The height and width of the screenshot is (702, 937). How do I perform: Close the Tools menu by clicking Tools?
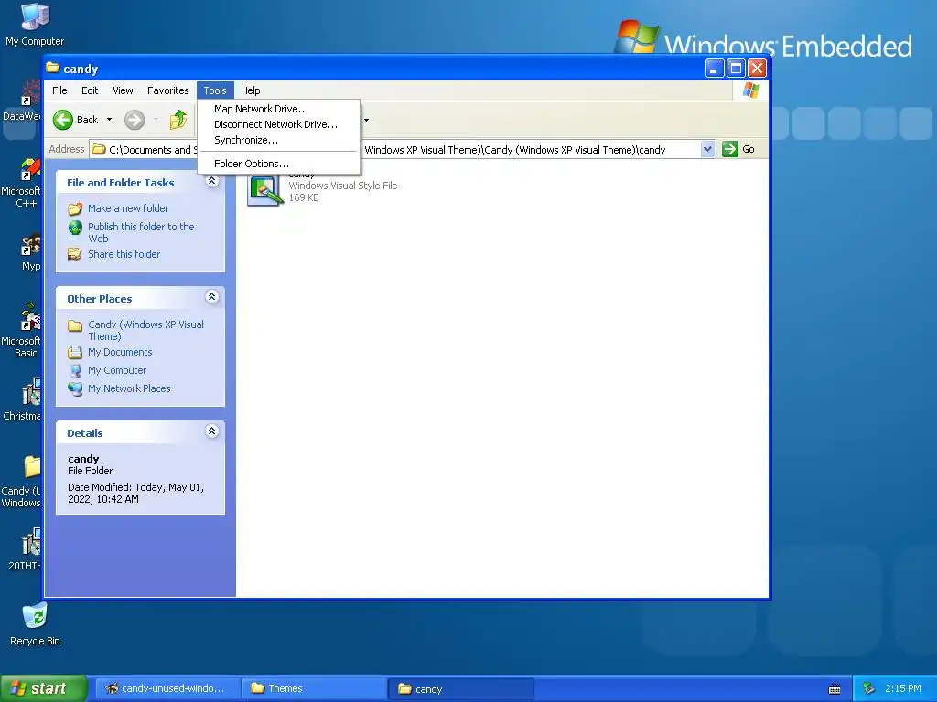[215, 90]
